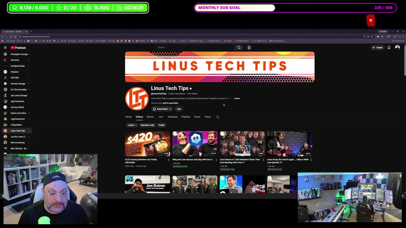Select the Videos channel tab
406x228 pixels.
(139, 117)
